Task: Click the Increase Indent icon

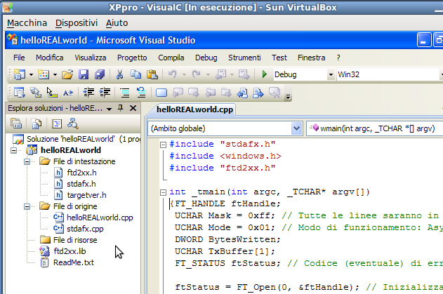Action: tap(105, 93)
